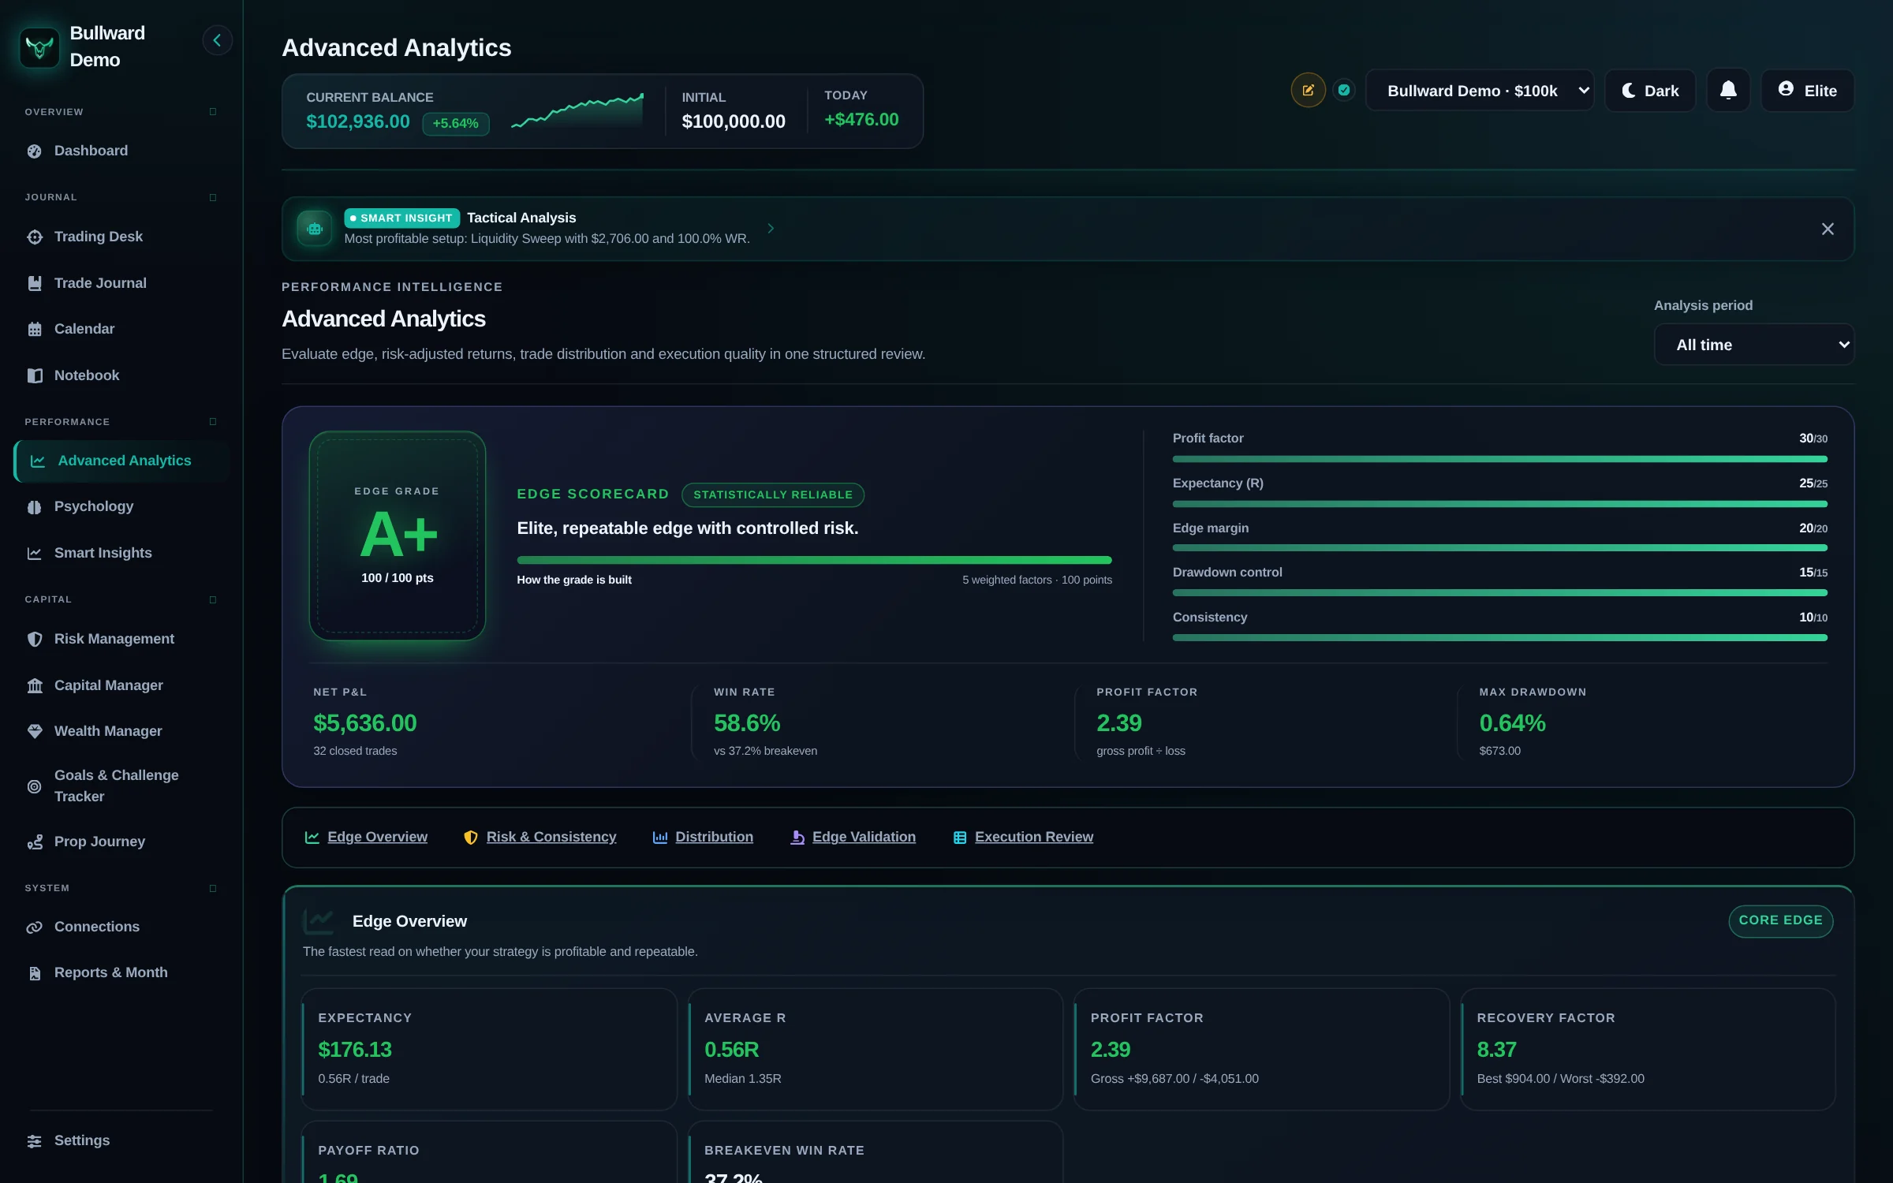
Task: Dismiss the Smart Insight banner
Action: pos(1828,229)
